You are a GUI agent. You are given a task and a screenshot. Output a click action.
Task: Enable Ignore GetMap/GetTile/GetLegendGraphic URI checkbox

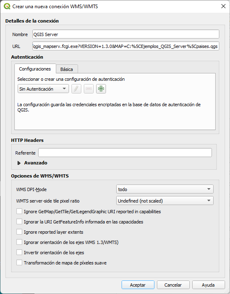pyautogui.click(x=19, y=212)
